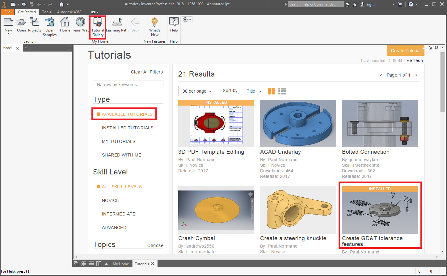Image resolution: width=447 pixels, height=276 pixels.
Task: Expand the 90 per page dropdown
Action: pos(197,91)
